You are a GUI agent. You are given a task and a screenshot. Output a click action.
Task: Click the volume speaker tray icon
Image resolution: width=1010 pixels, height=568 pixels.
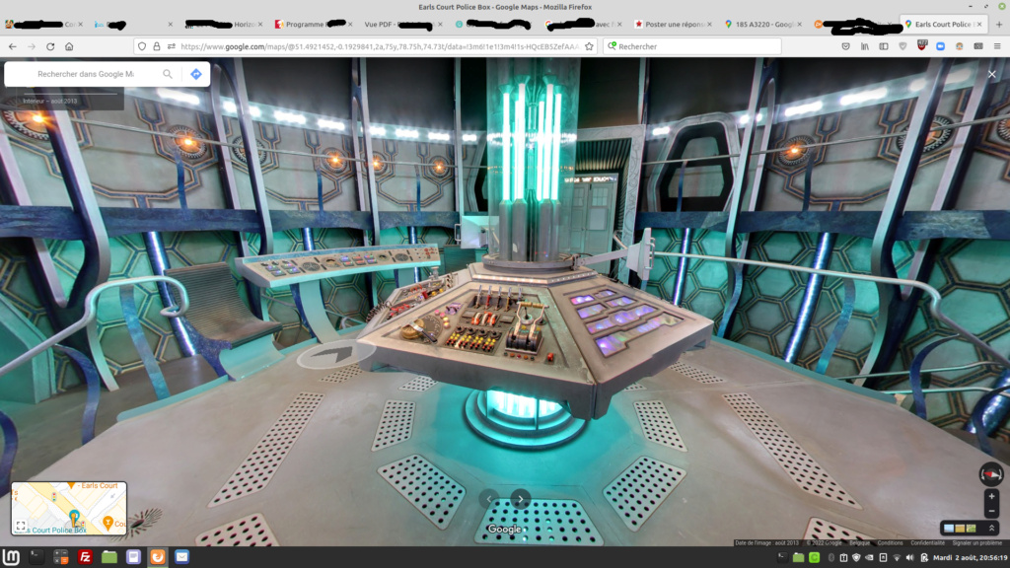tap(909, 558)
